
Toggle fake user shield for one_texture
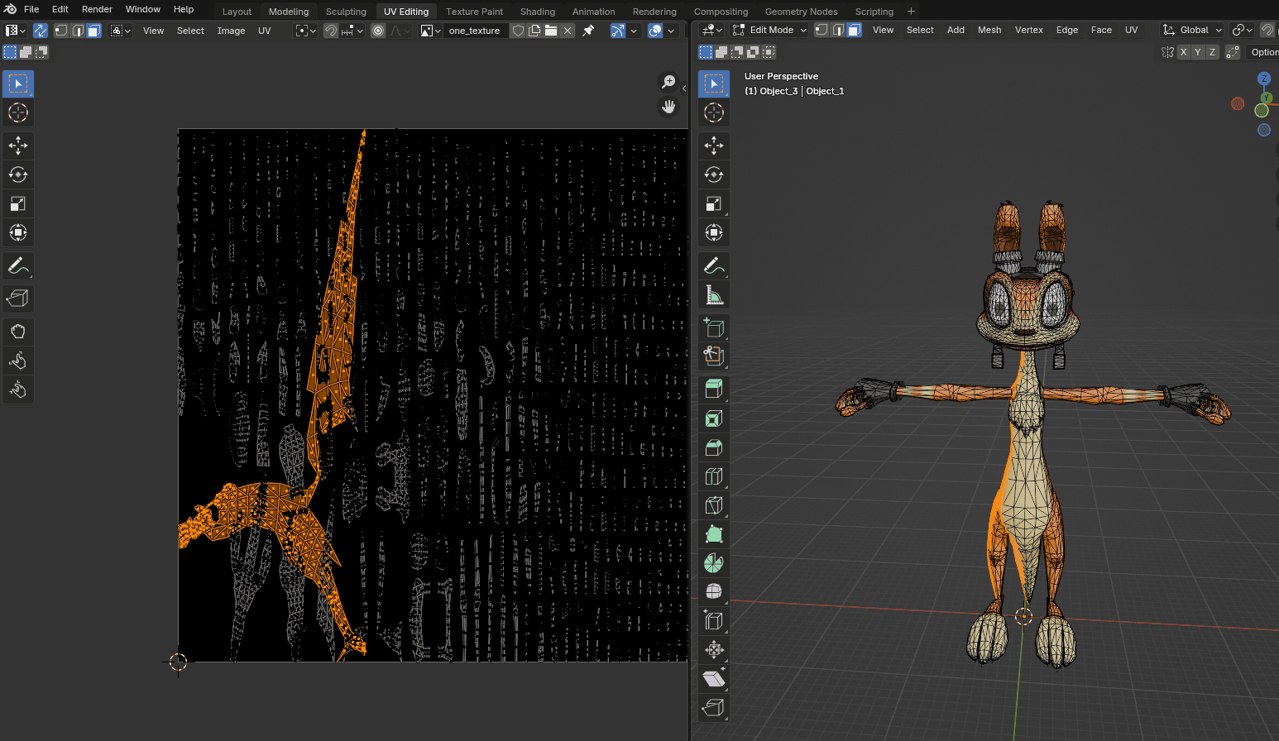tap(518, 31)
